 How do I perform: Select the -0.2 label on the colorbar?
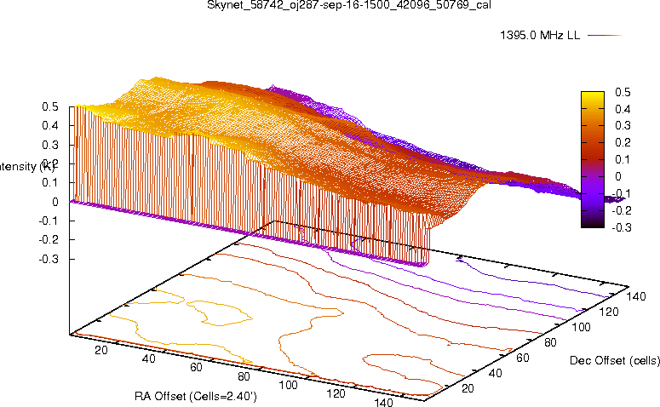point(622,210)
